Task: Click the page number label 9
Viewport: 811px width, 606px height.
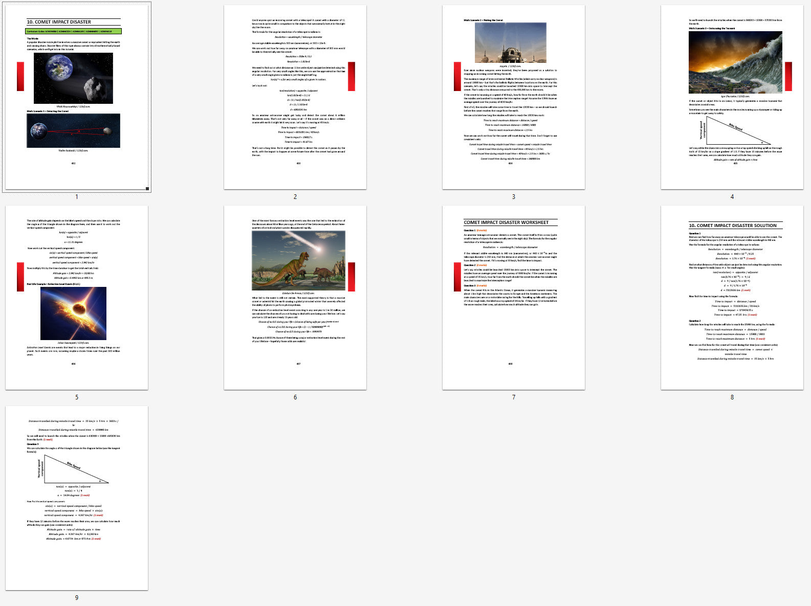Action: click(x=77, y=598)
